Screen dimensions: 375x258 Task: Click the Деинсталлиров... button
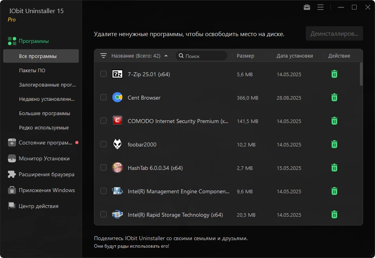point(334,34)
